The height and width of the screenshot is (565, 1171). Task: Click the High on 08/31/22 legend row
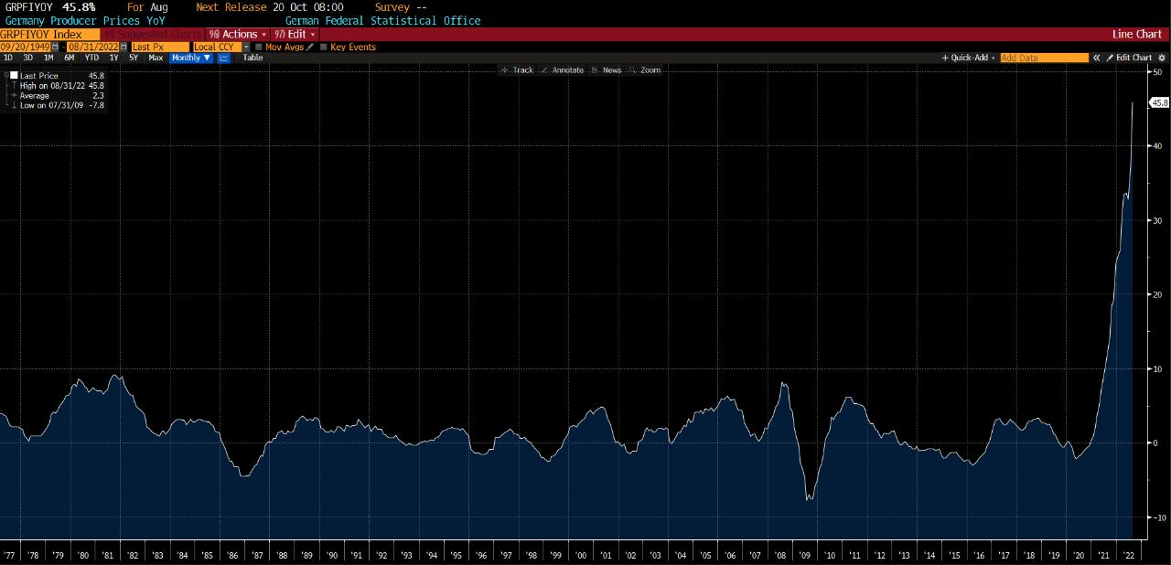(57, 86)
